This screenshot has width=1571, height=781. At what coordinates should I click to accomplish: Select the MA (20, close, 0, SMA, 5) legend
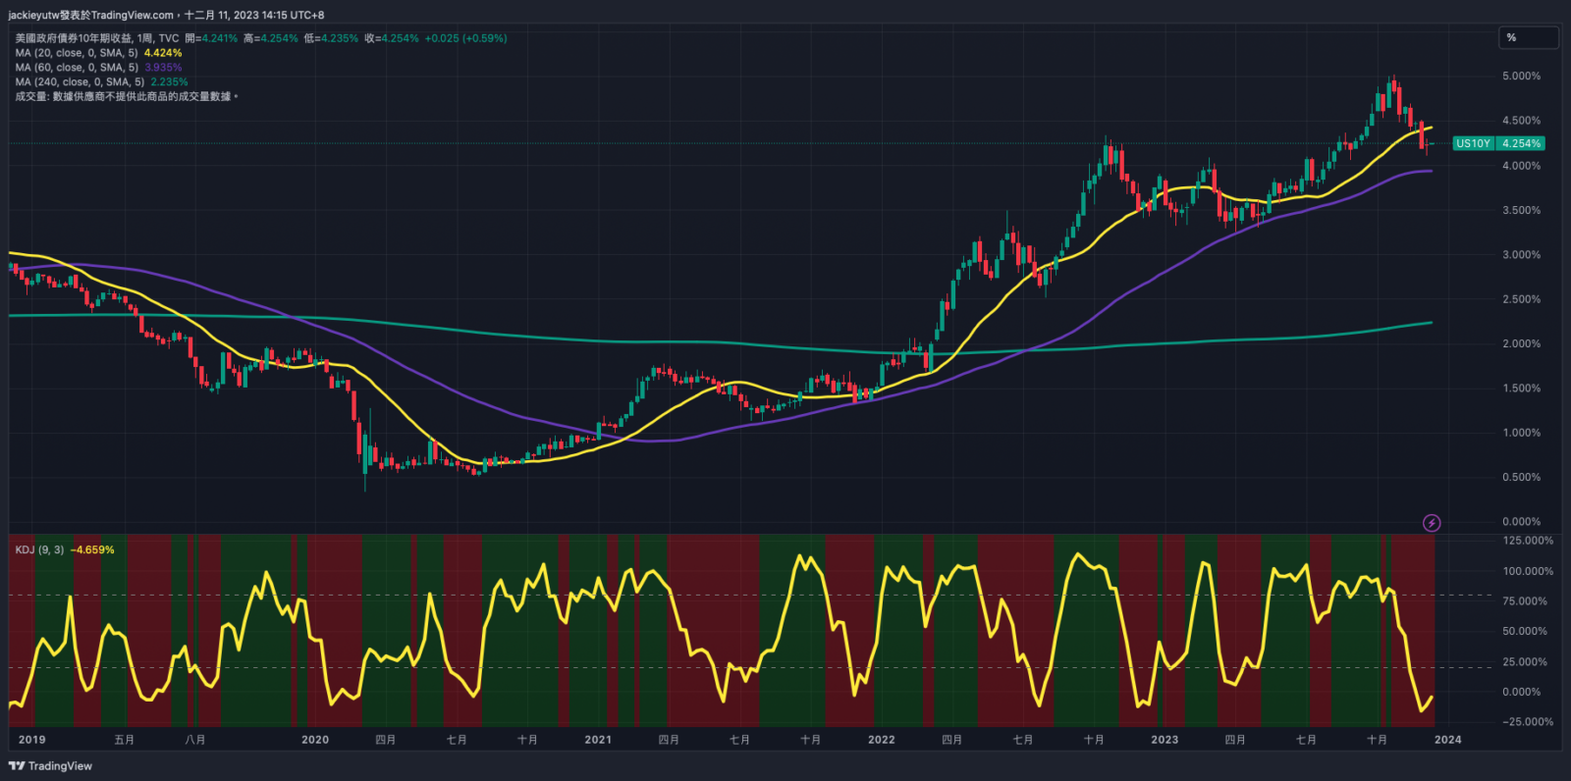[77, 53]
